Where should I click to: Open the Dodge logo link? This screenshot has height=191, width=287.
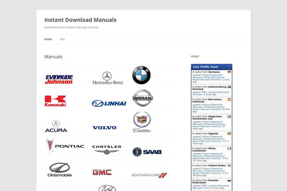click(x=149, y=175)
